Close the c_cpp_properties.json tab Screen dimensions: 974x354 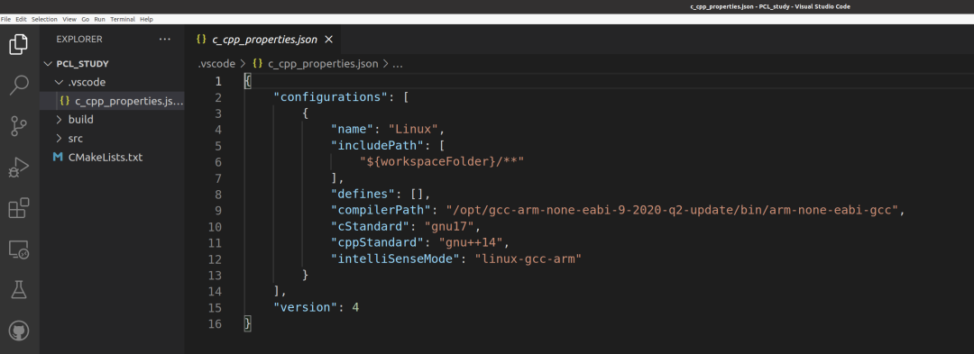(329, 39)
